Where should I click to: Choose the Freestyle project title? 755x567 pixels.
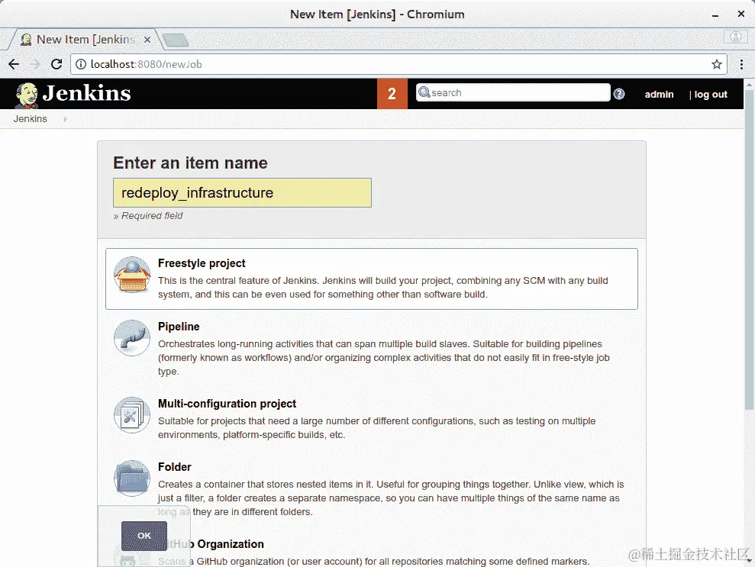(x=202, y=263)
